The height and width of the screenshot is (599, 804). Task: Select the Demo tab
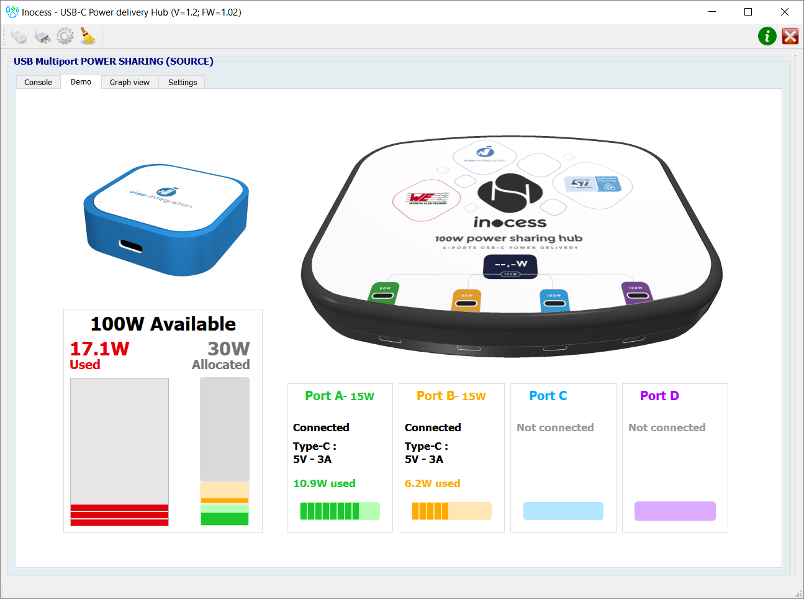click(x=81, y=82)
